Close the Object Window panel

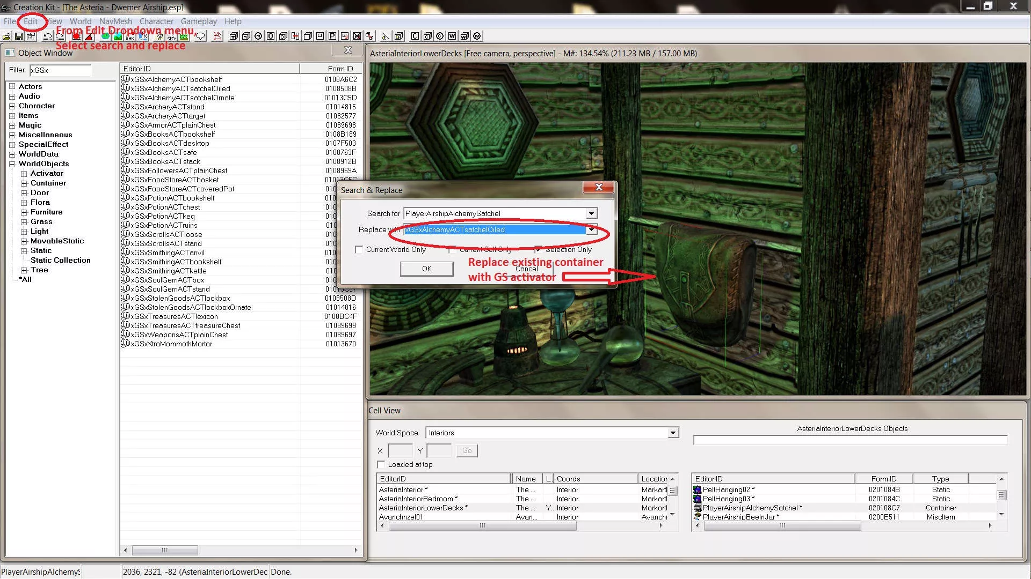click(x=348, y=50)
